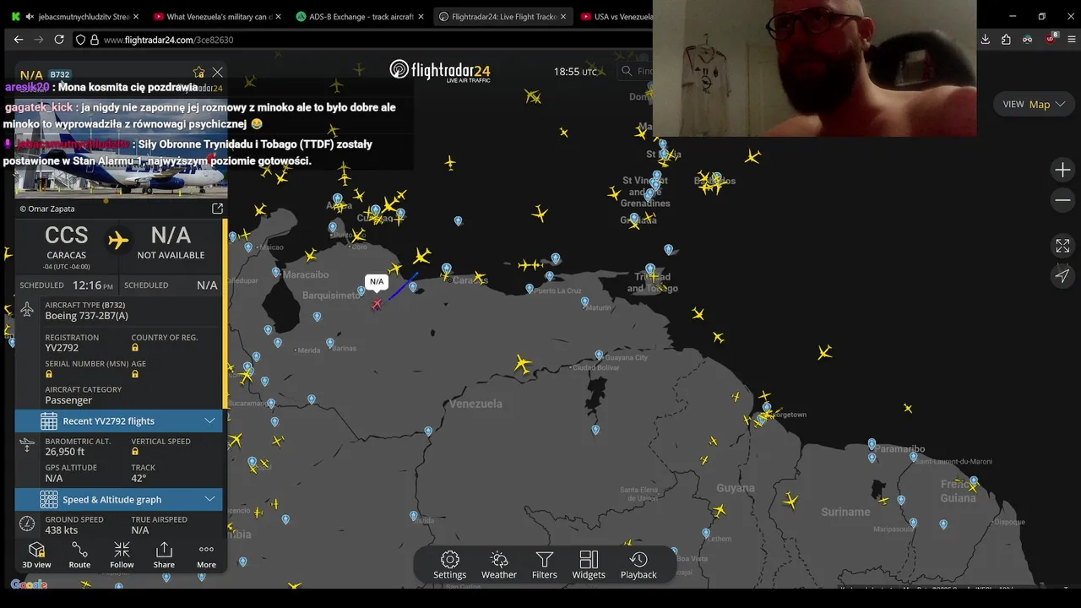1081x608 pixels.
Task: Select the red highlighted aircraft near Barquisimeto
Action: click(x=377, y=304)
